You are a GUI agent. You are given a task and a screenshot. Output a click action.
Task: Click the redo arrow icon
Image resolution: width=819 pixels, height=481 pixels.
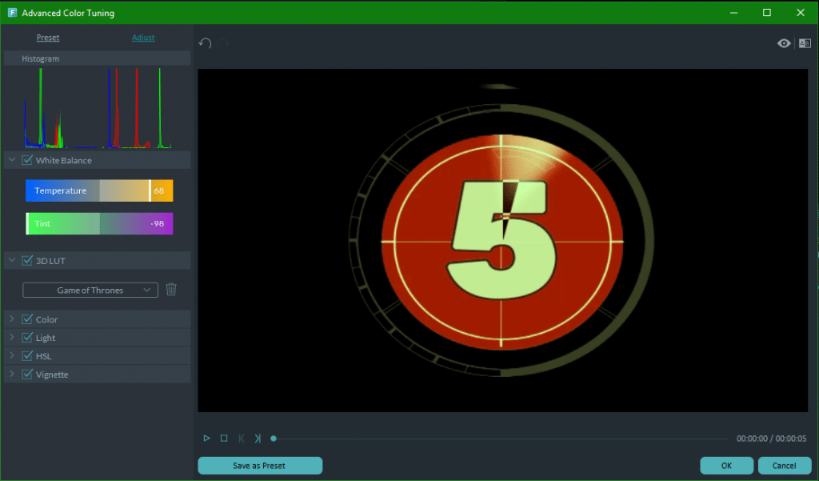point(223,43)
